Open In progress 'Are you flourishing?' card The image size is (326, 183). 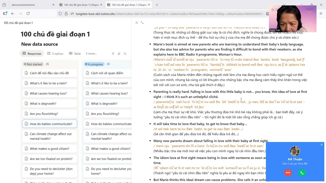[x=107, y=114]
